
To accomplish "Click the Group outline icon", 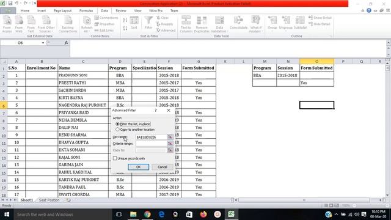I will tap(272, 23).
